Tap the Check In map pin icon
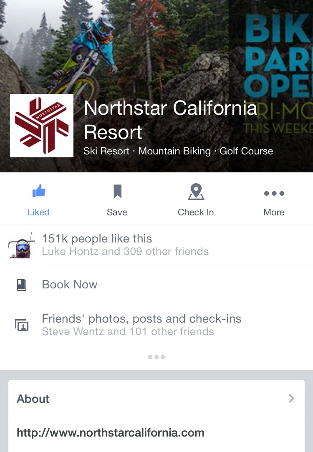 click(x=196, y=192)
